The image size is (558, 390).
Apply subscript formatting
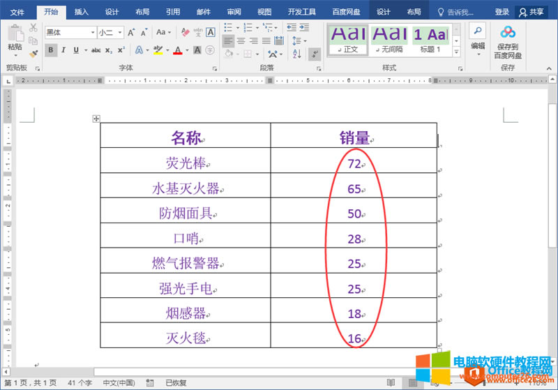[109, 50]
